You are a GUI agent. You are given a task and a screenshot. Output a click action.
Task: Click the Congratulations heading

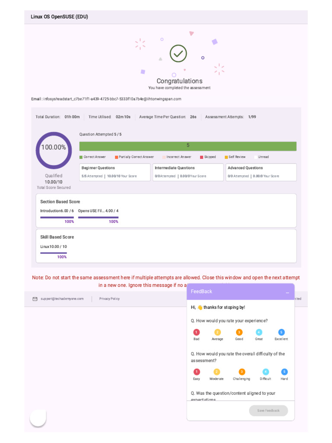tap(179, 81)
